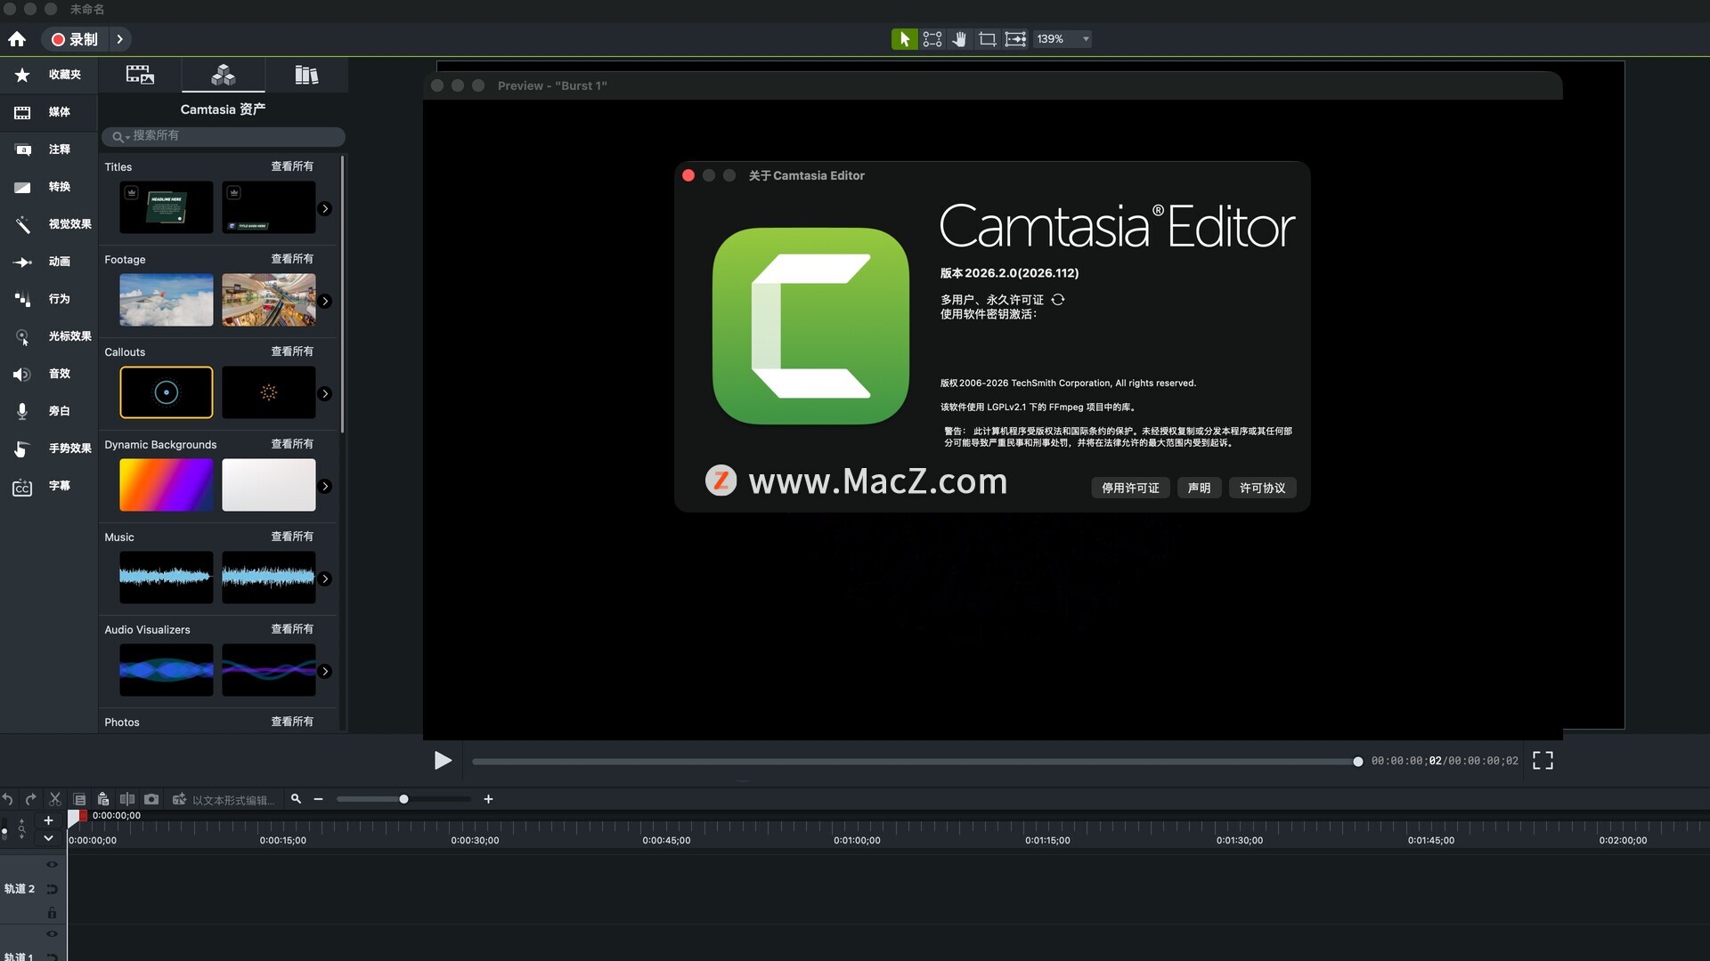Click the preview playback scrubber bar
1710x961 pixels.
[915, 762]
